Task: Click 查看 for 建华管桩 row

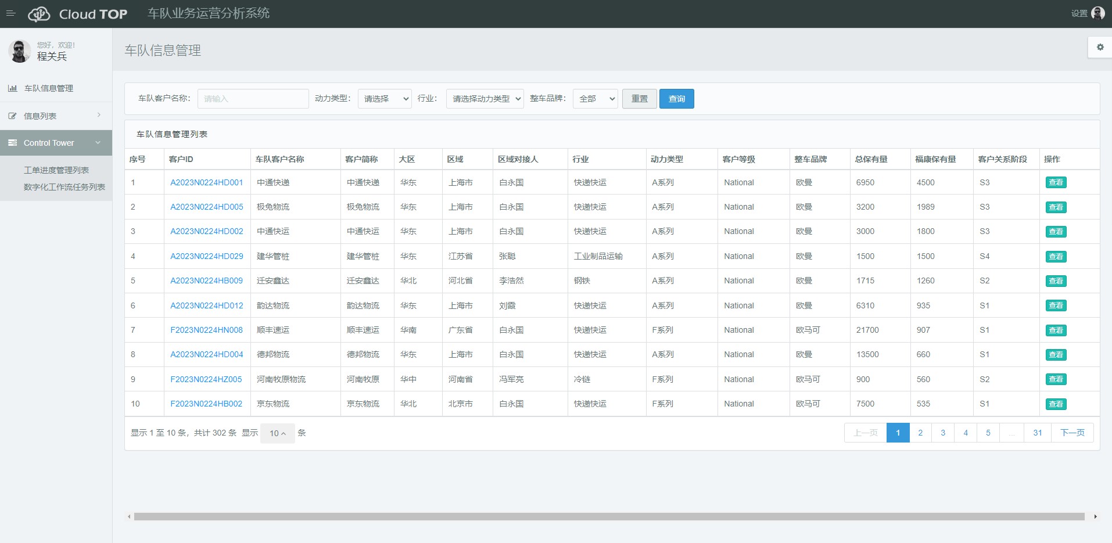Action: (x=1056, y=257)
